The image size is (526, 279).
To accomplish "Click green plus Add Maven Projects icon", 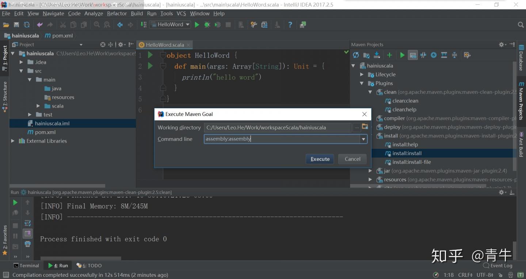I will coord(389,55).
